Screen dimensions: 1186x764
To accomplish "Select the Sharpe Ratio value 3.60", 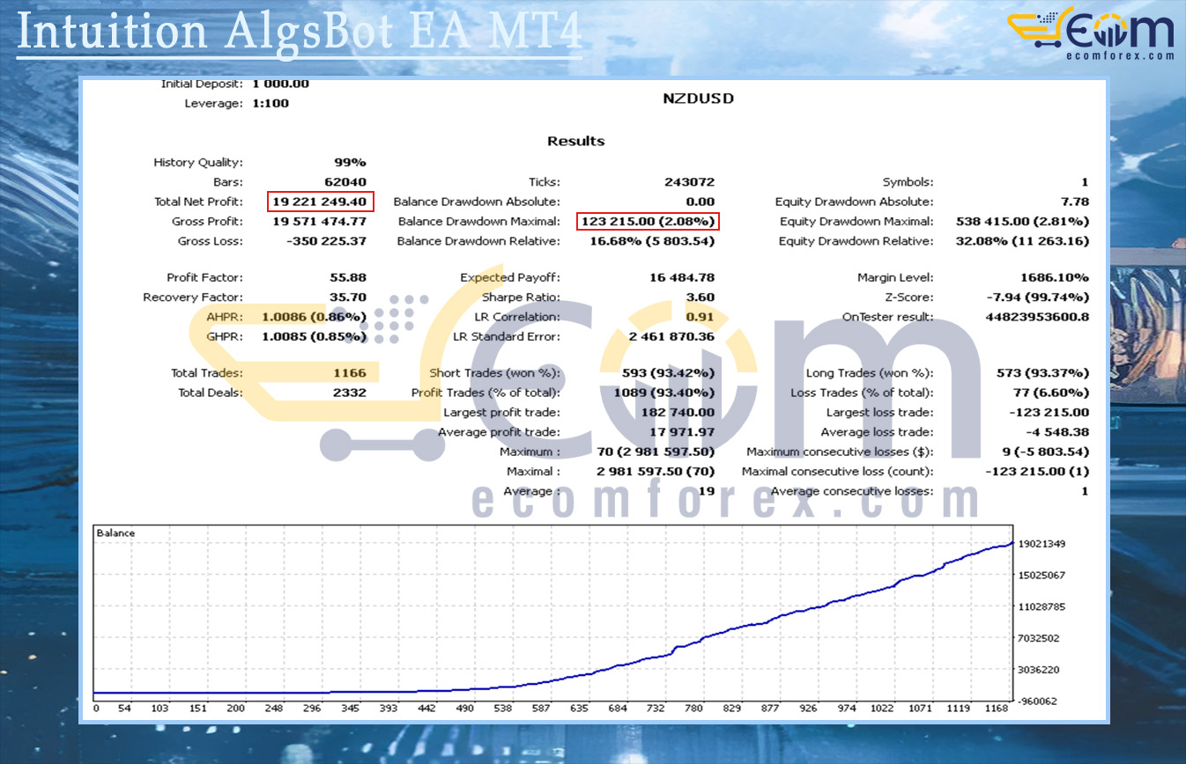I will pyautogui.click(x=700, y=298).
